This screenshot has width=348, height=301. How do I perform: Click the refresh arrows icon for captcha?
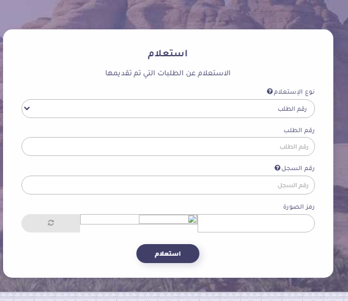tap(51, 223)
